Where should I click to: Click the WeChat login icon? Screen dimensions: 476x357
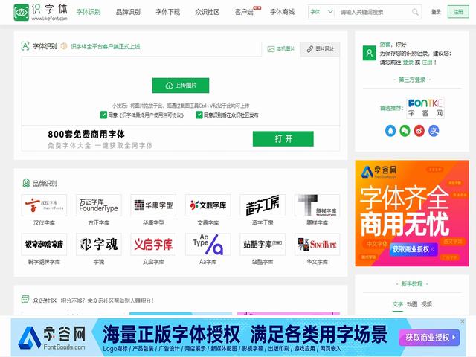pos(405,131)
